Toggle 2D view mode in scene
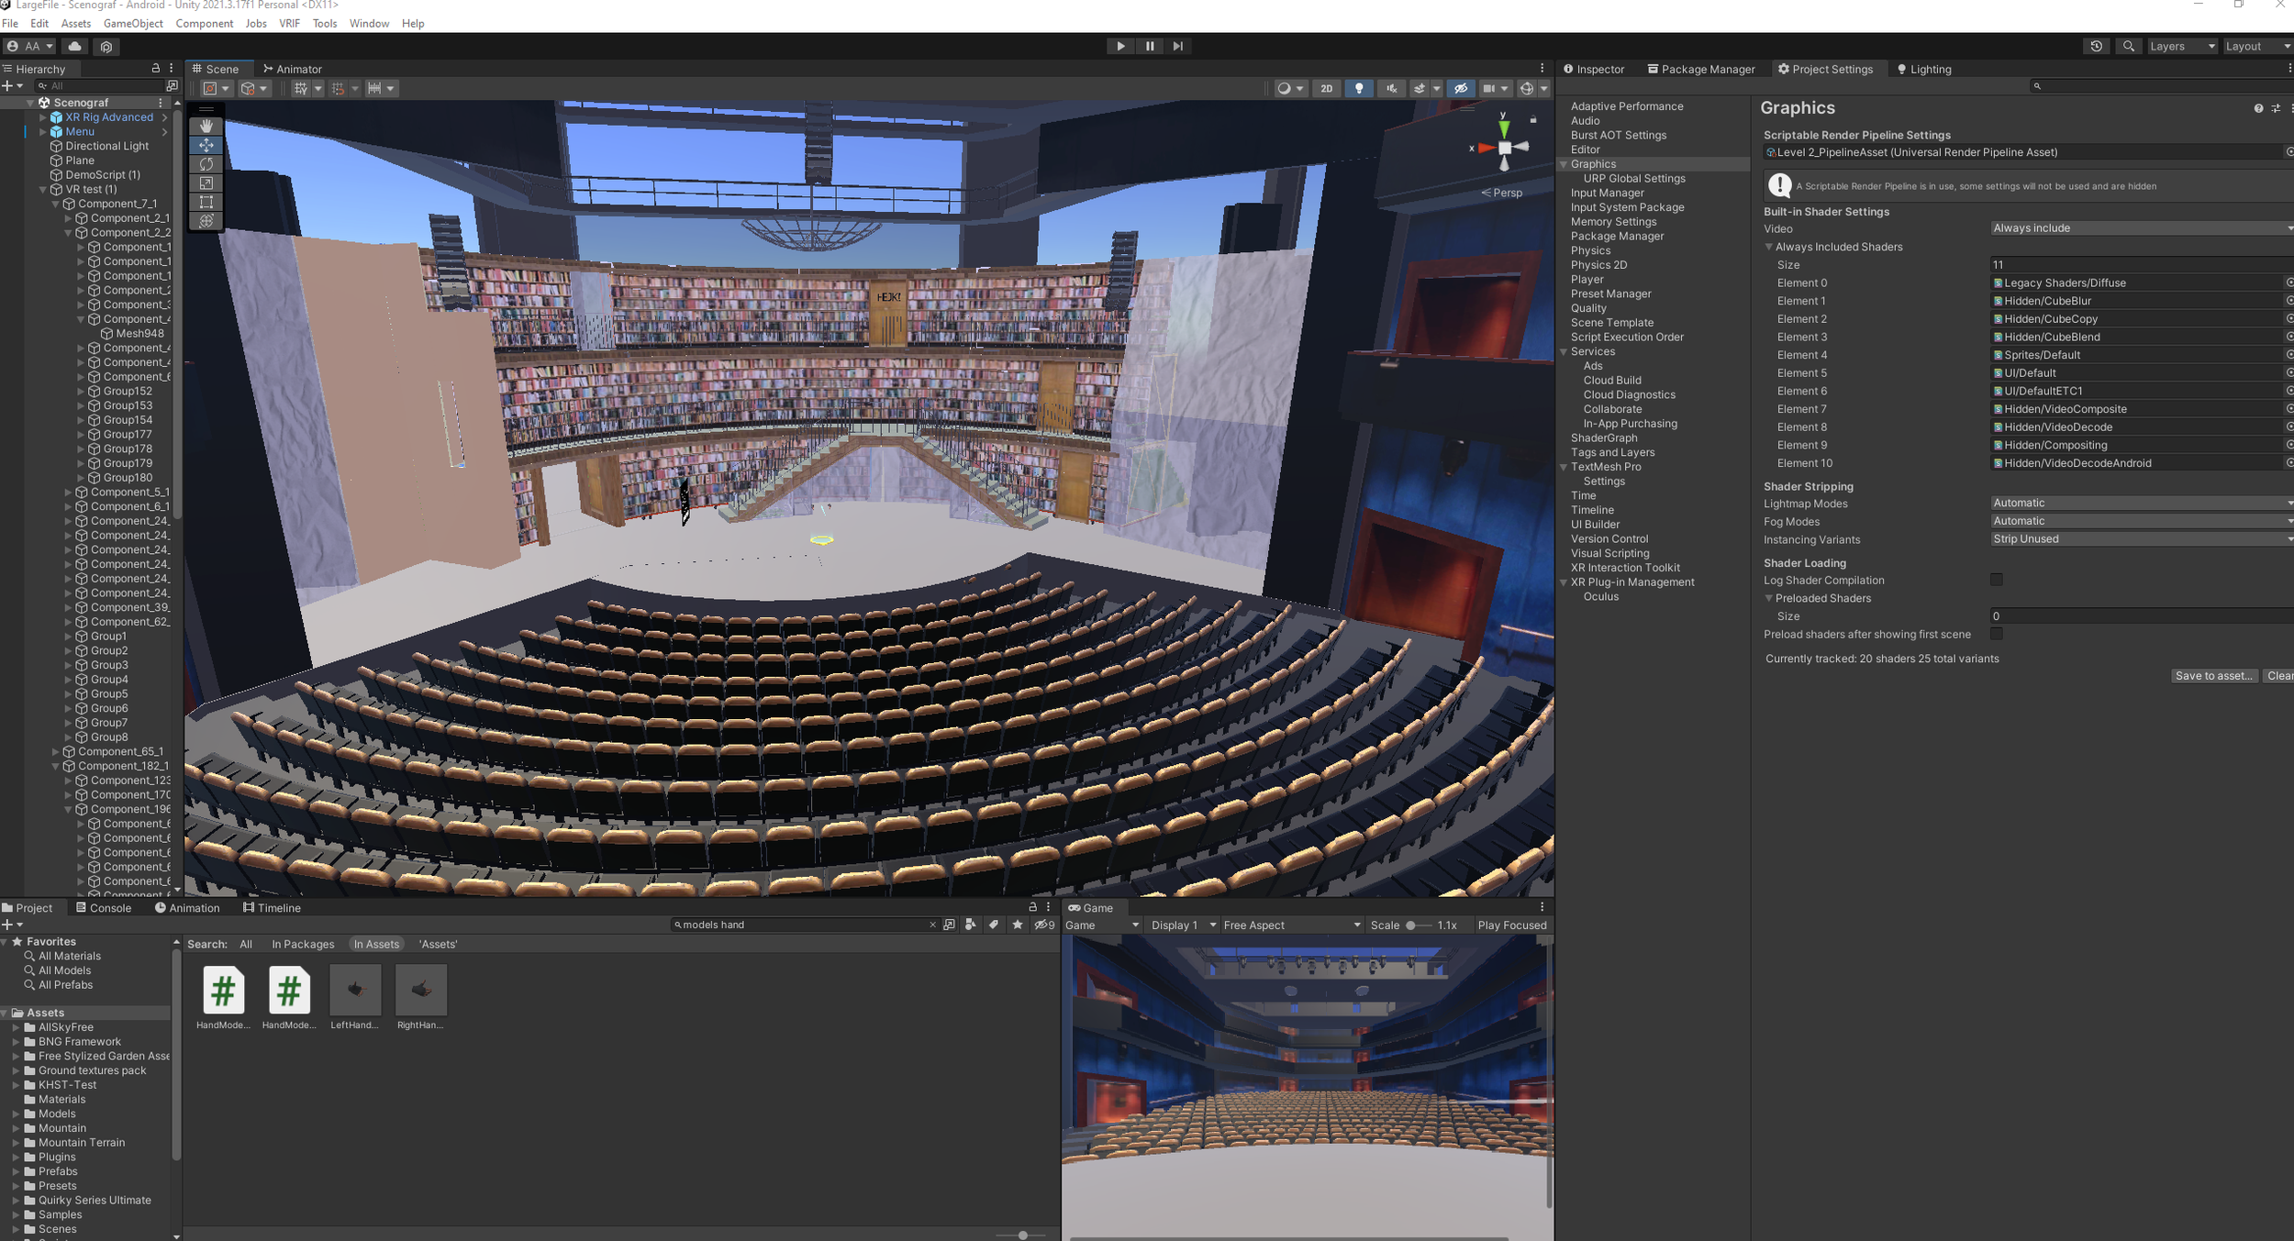Screen dimensions: 2294x1241 1326,88
